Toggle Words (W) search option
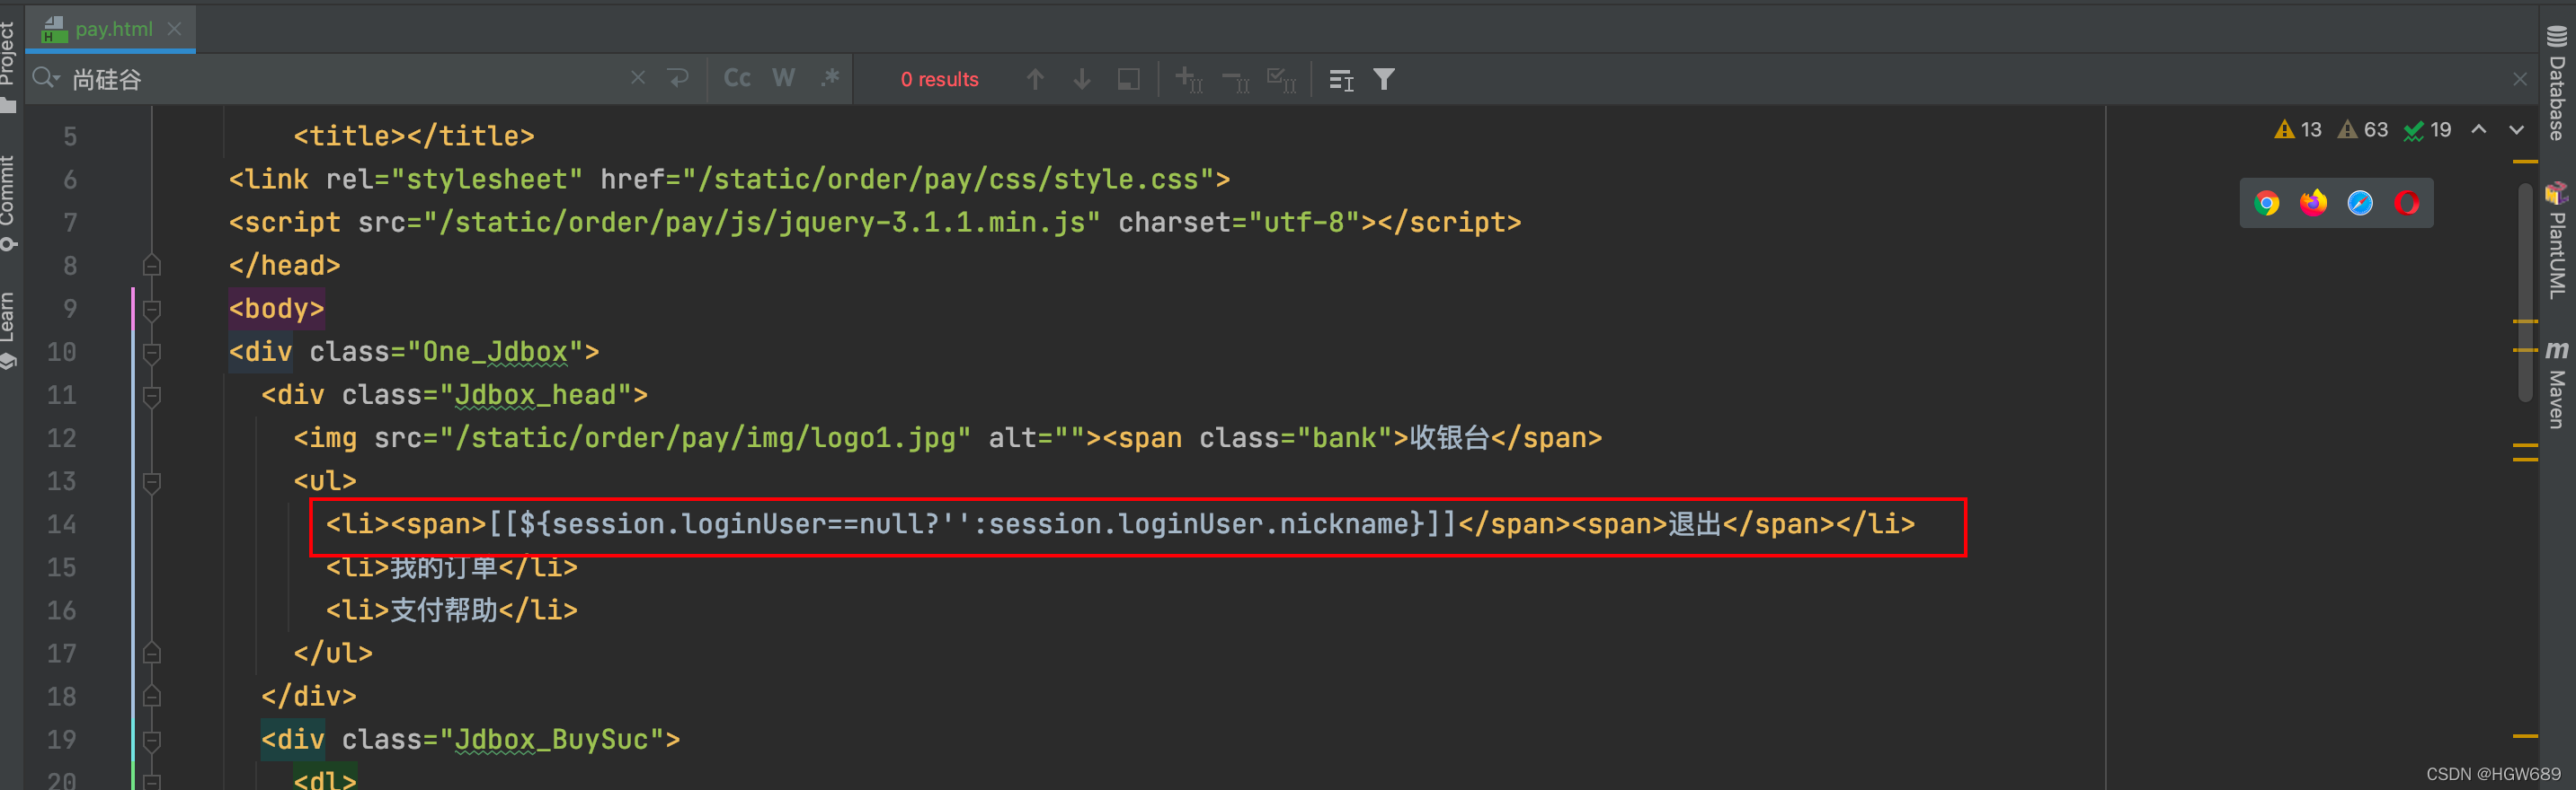2576x790 pixels. click(784, 78)
